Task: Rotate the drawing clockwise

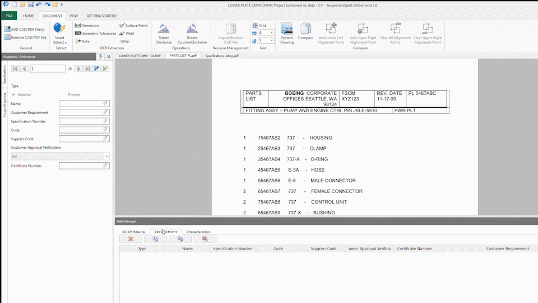Action: [164, 29]
